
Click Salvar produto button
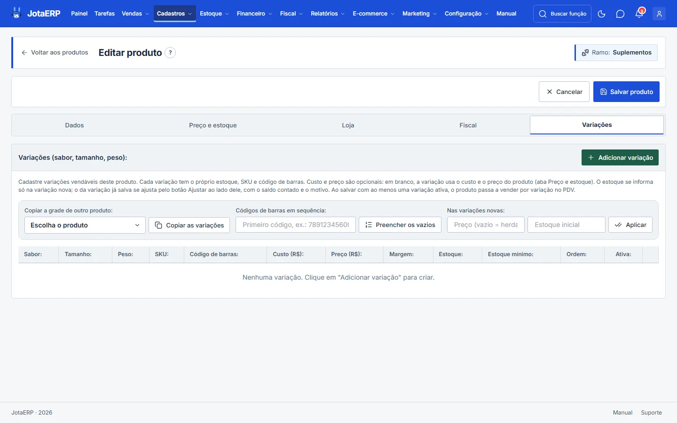coord(626,92)
